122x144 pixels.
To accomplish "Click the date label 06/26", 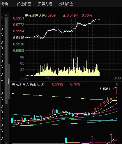I will 25,78.
